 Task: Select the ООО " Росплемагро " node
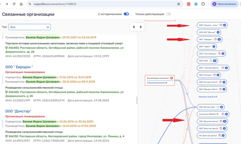211,53
